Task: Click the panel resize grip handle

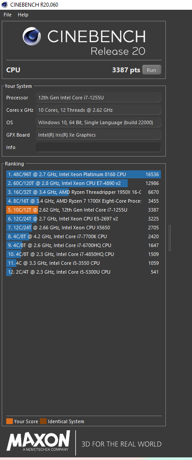Action: (170, 238)
